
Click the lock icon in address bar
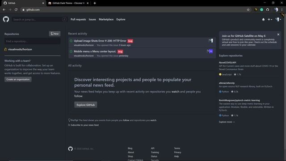click(x=23, y=10)
